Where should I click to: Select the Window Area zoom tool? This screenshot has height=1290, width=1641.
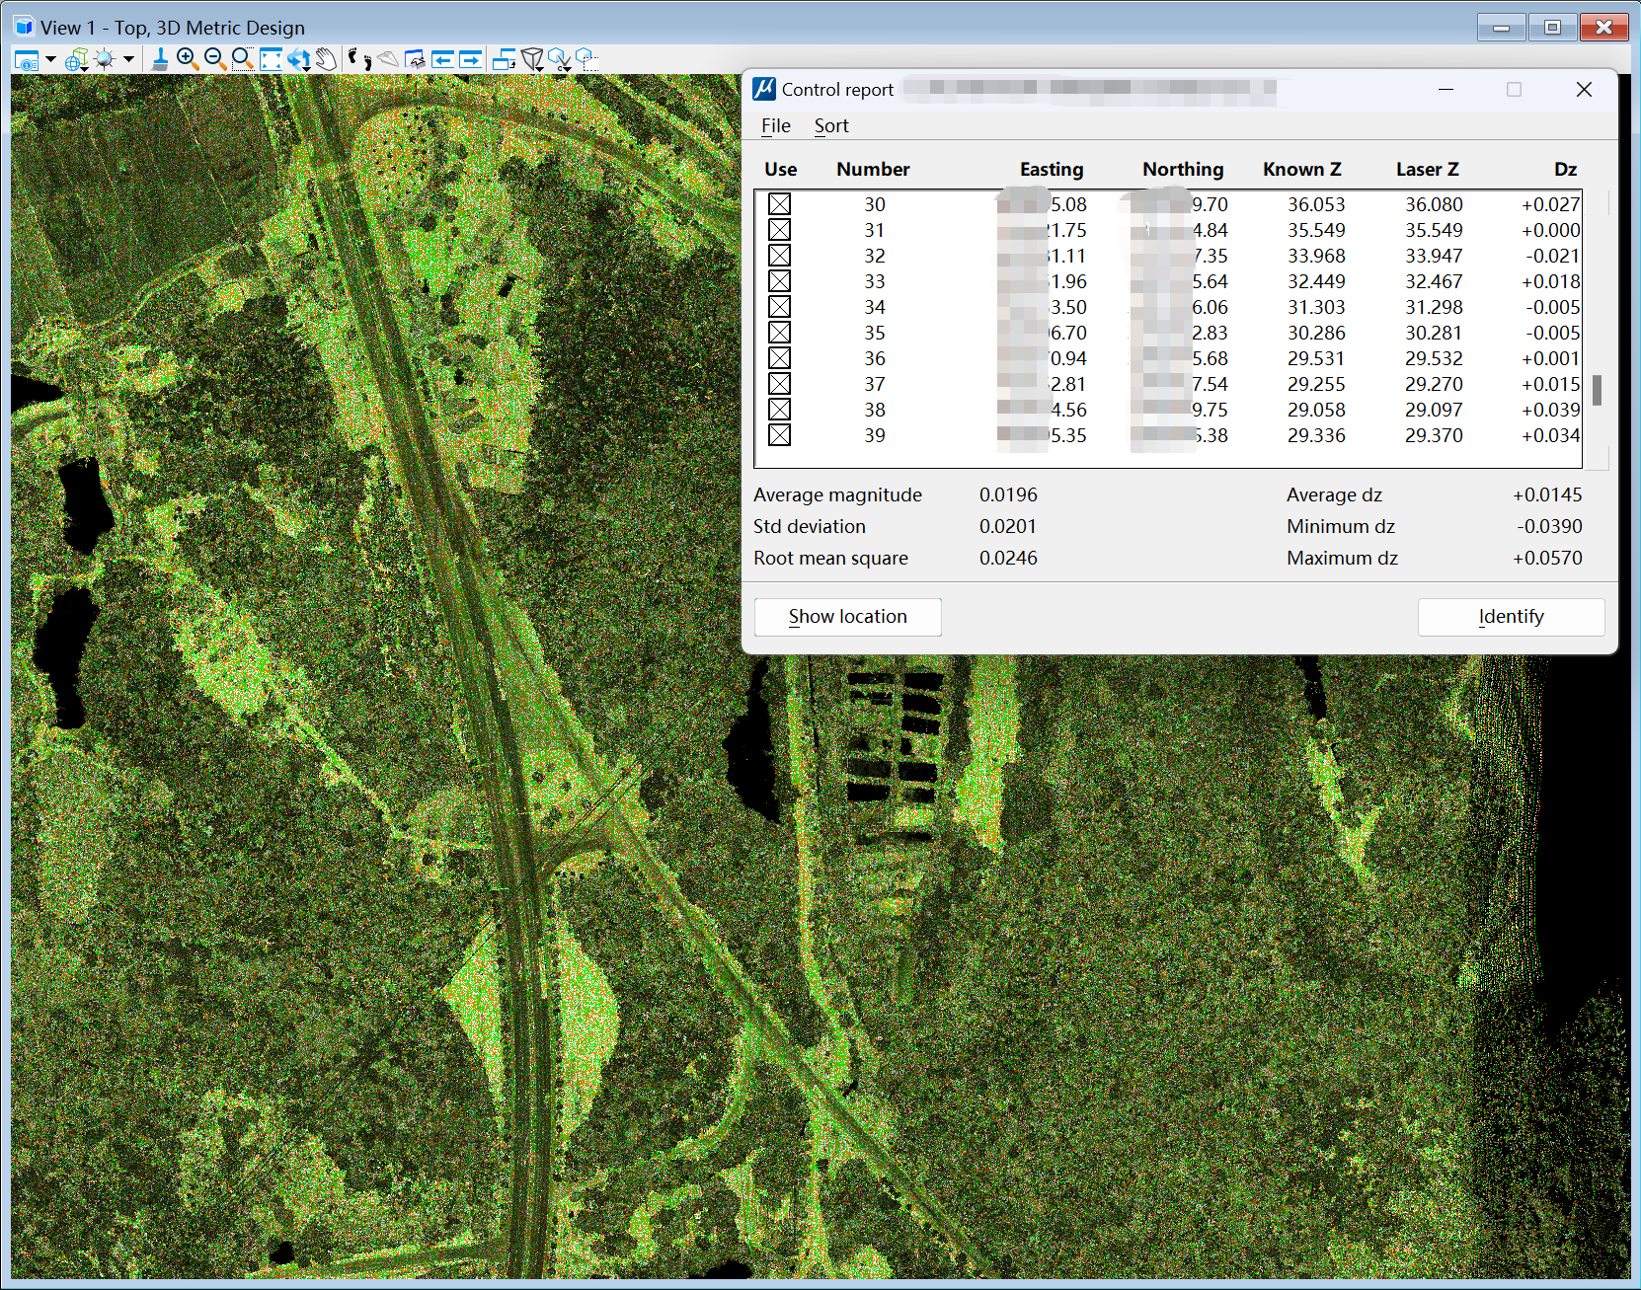pos(242,59)
